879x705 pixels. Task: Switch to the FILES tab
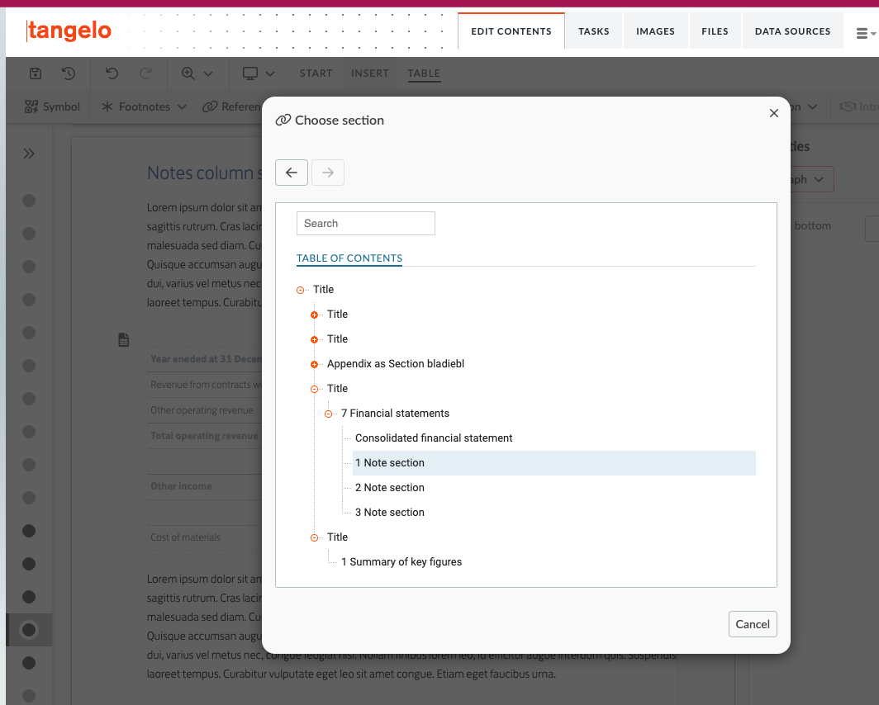[715, 31]
